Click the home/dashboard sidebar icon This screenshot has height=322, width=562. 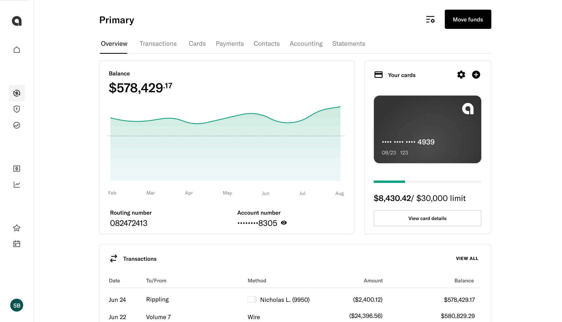coord(17,50)
